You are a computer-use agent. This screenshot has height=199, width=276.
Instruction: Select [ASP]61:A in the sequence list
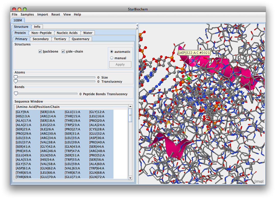pyautogui.click(x=23, y=168)
